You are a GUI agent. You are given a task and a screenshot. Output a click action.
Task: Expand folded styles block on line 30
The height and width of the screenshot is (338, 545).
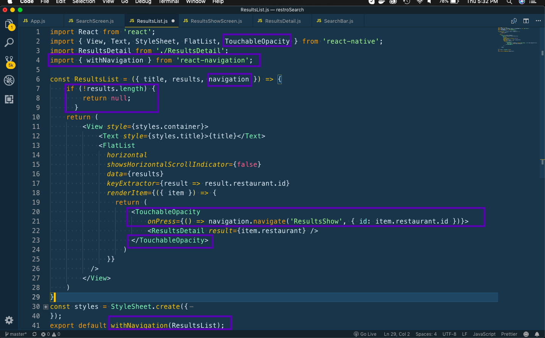click(46, 307)
